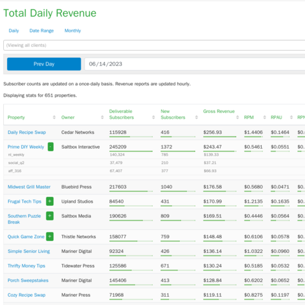Click new subscribers value 809
This screenshot has height=305, width=305.
point(165,216)
